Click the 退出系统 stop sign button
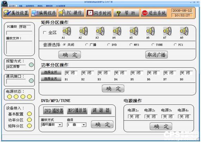The image size is (201, 142). [154, 13]
